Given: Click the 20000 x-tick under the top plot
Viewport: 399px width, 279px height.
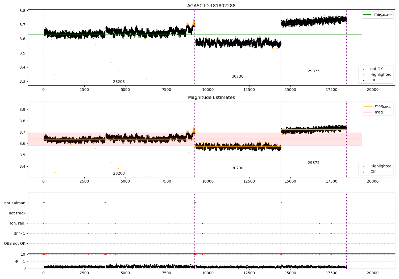Looking at the screenshot, I should tap(373, 90).
